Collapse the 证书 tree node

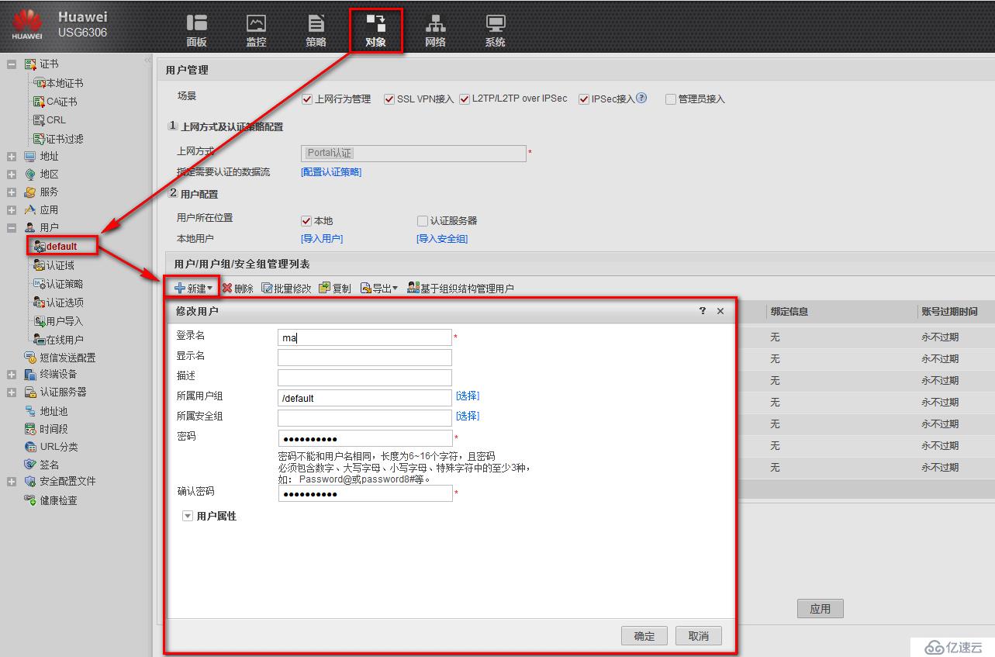click(x=12, y=64)
